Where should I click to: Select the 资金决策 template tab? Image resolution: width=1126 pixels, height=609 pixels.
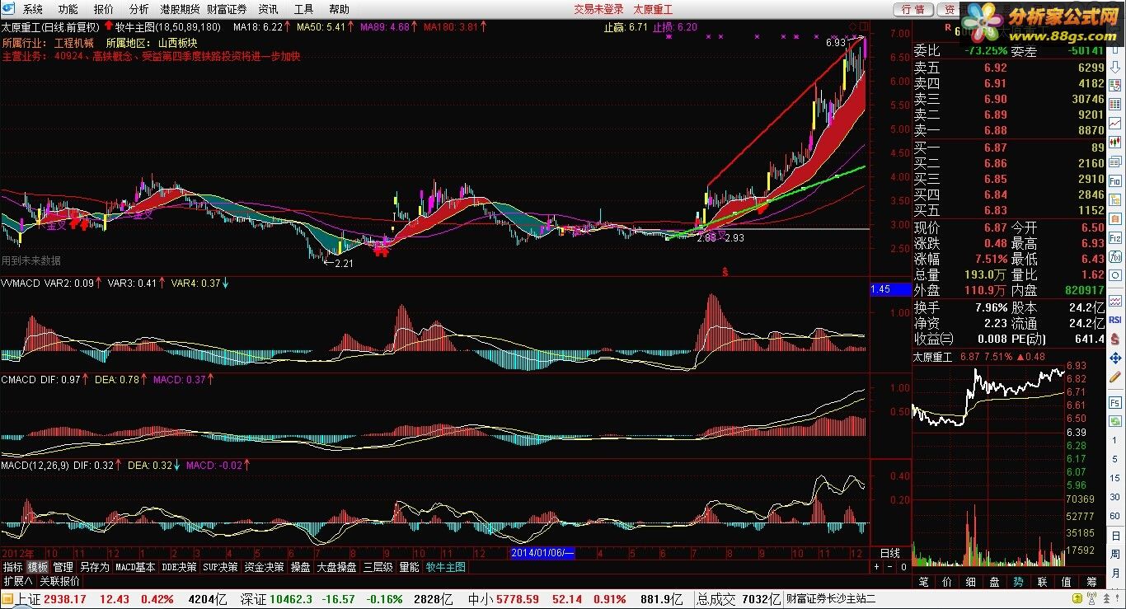[264, 567]
